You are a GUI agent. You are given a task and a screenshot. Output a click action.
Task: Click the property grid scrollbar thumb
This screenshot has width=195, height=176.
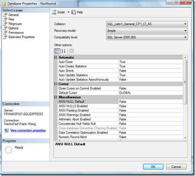point(185,82)
